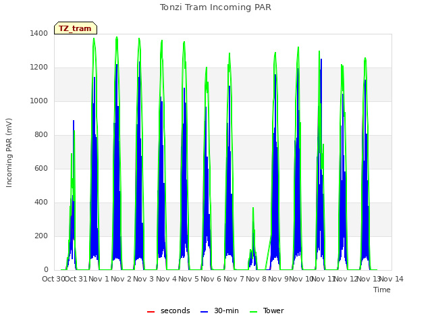The image size is (432, 324).
Task: Click the Nov 1 x-axis label
Action: pos(99,279)
